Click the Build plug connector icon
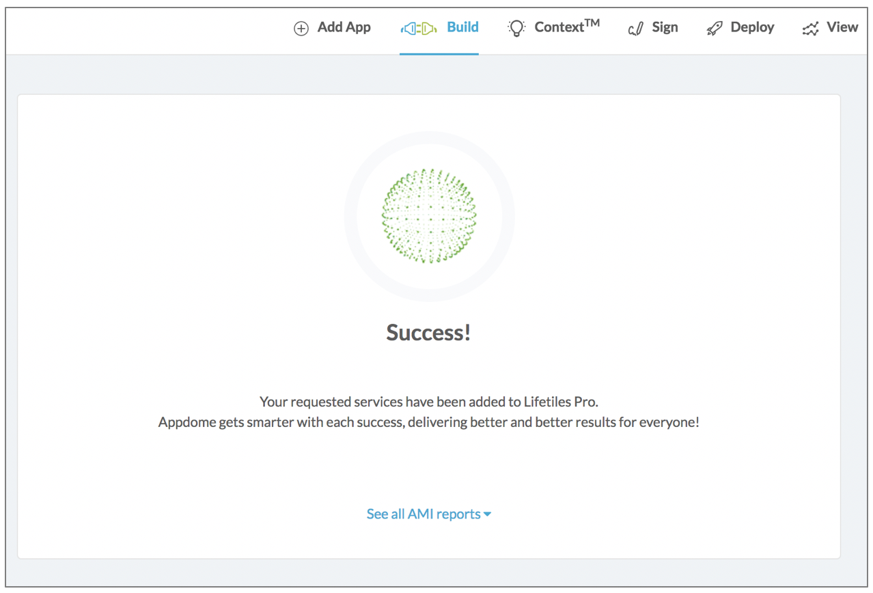 [418, 29]
